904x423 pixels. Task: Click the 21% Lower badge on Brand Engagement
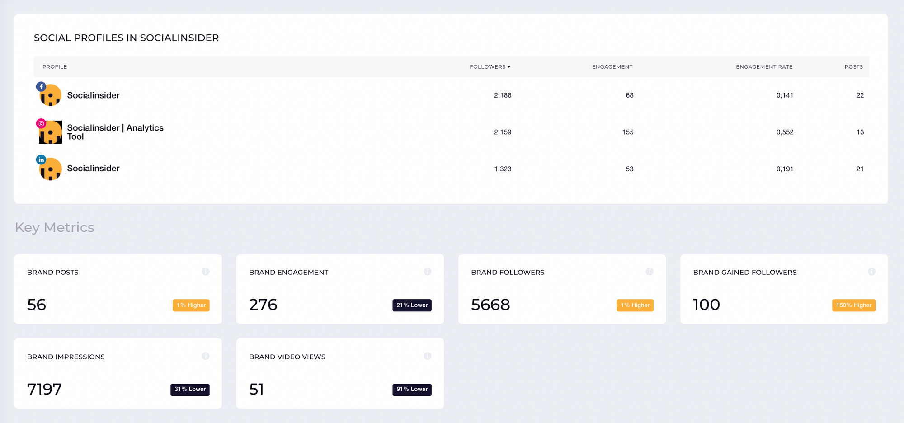click(412, 305)
